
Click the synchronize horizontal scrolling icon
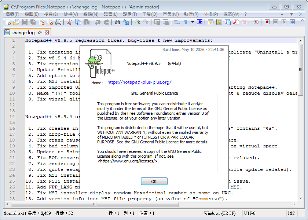coord(166,22)
